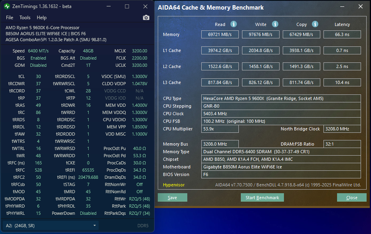Expand the A2 (24GB, SR) module dropdown
The image size is (371, 234).
(51, 226)
